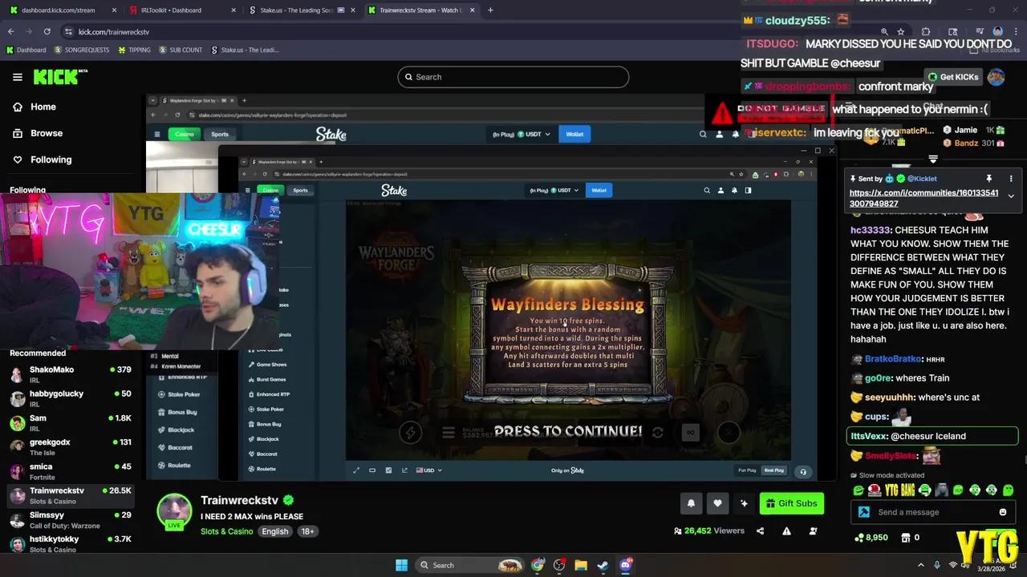Screen dimensions: 1027x577
Task: Select Real Play mode in Stake
Action: (774, 470)
